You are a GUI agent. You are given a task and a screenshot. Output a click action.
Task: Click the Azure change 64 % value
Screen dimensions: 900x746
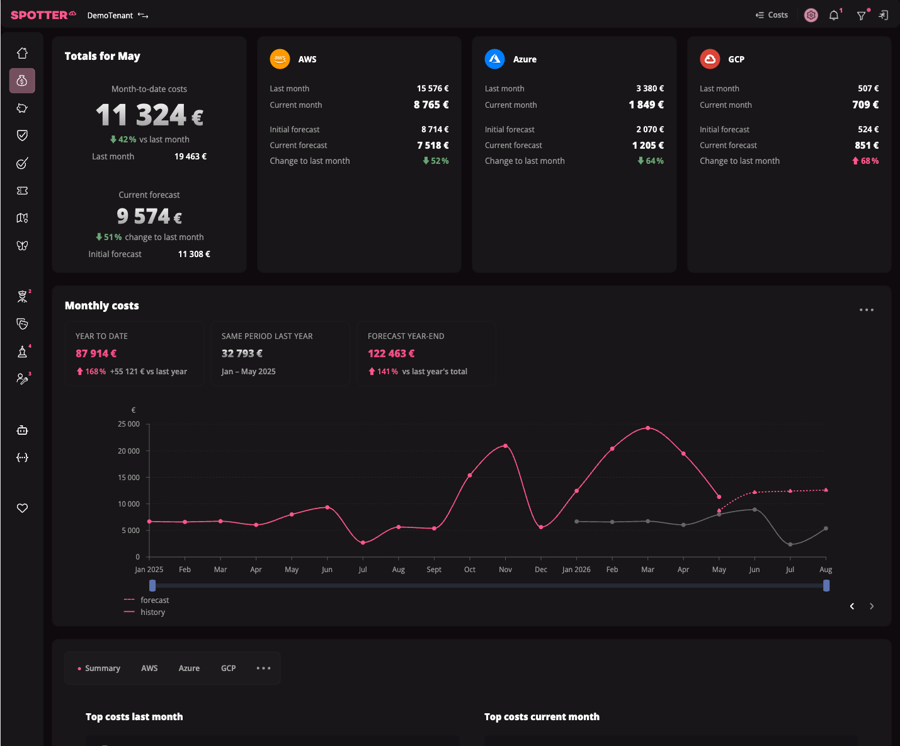[x=651, y=161]
